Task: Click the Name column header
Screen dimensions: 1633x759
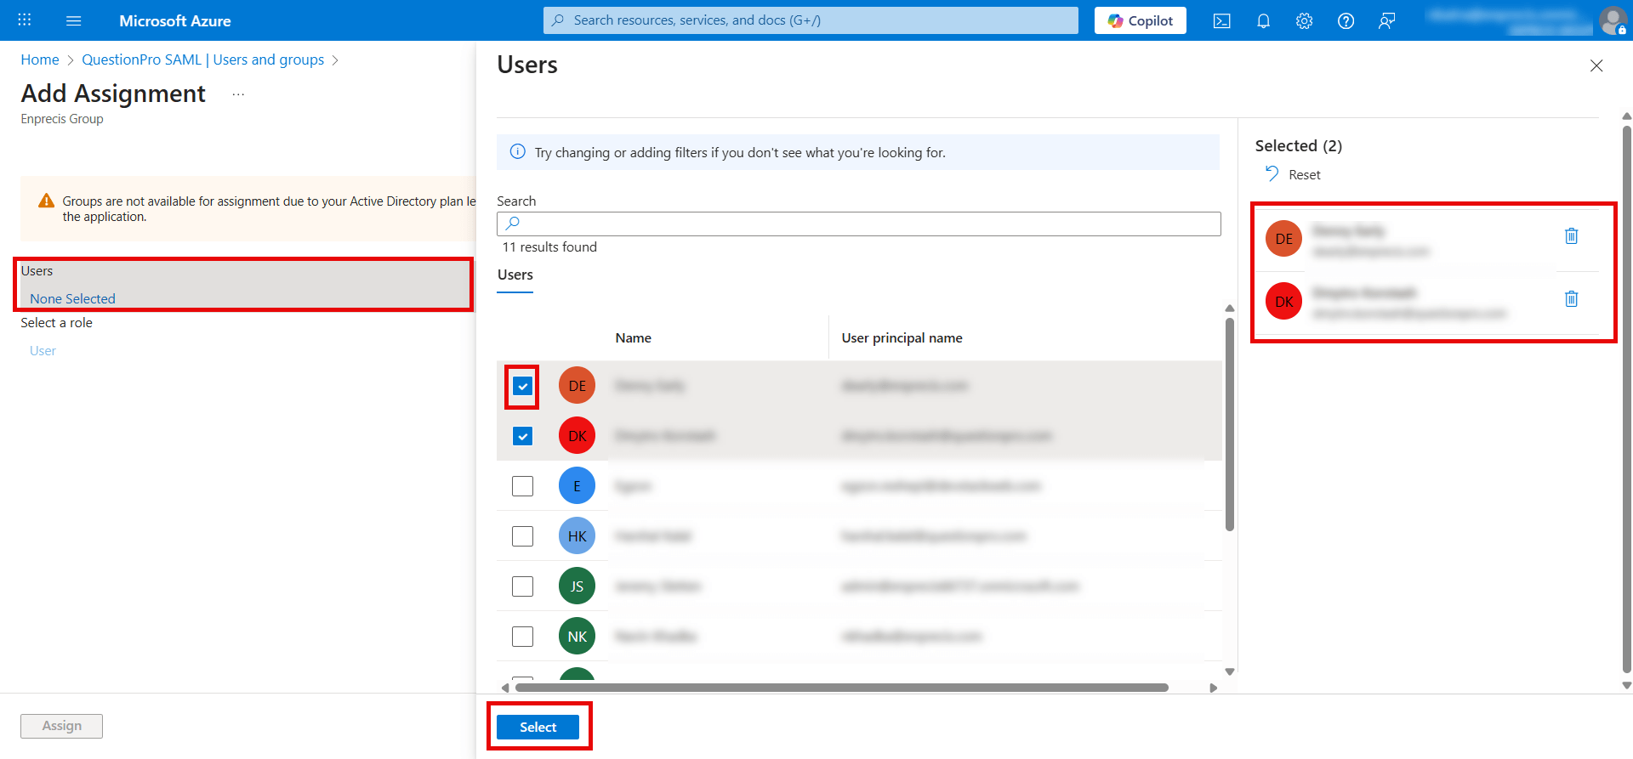Action: pyautogui.click(x=633, y=338)
